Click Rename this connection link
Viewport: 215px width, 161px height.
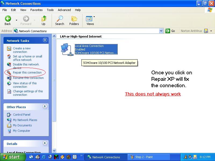coord(28,78)
